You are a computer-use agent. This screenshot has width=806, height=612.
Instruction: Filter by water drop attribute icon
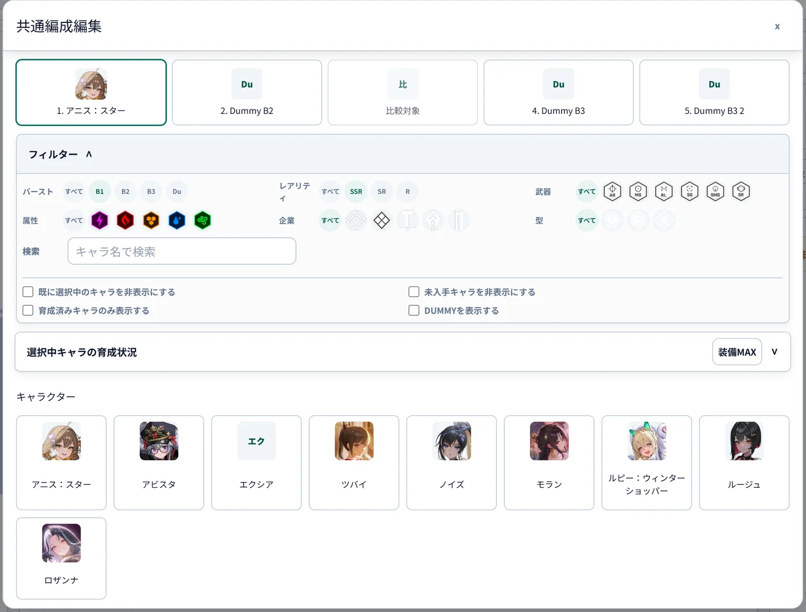[177, 220]
